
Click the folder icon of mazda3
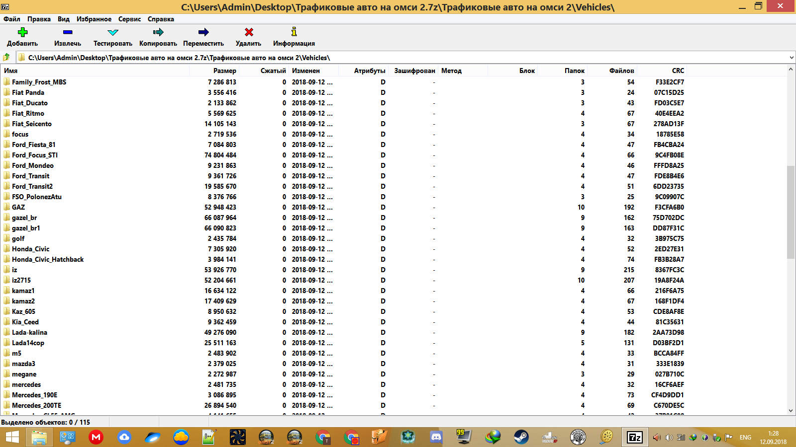click(7, 364)
